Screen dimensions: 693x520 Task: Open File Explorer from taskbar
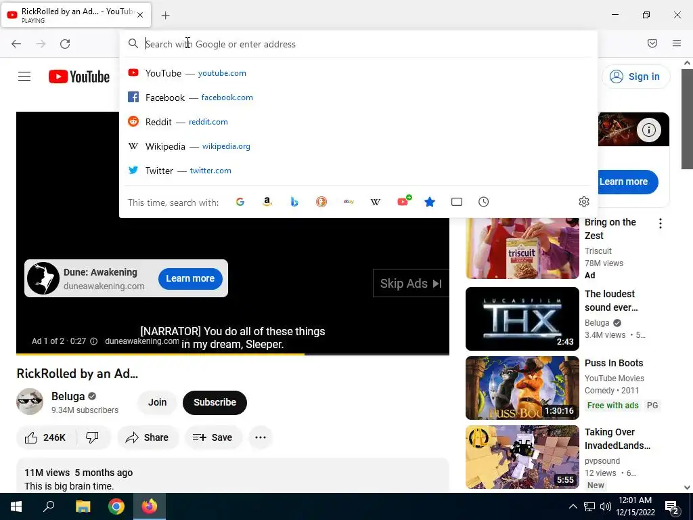83,506
